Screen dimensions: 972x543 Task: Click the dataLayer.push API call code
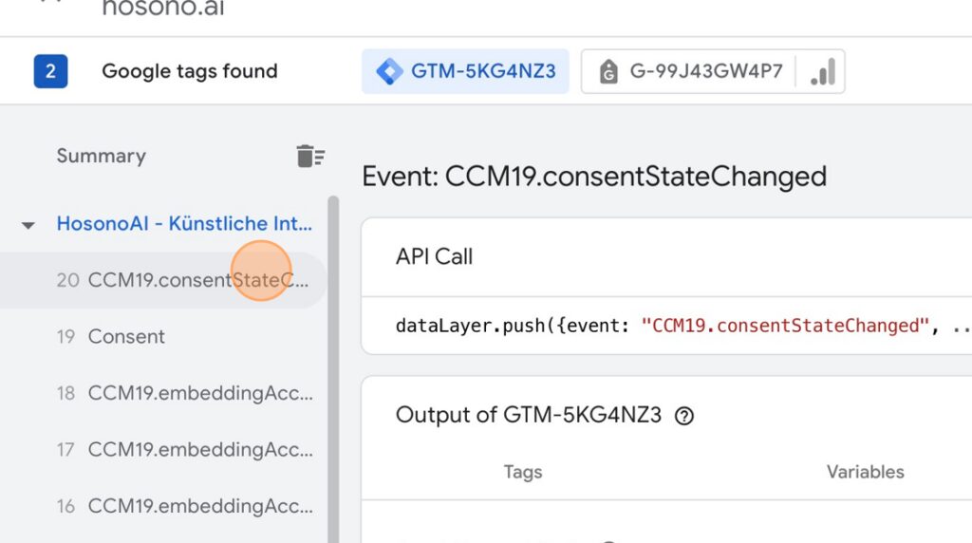click(x=683, y=326)
